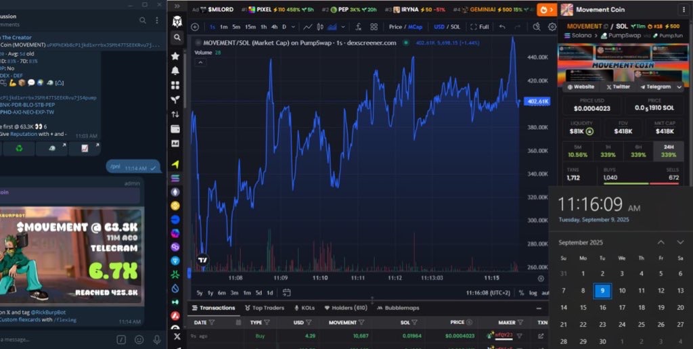
Task: Open the watchlist star icon in sidebar
Action: point(175,56)
